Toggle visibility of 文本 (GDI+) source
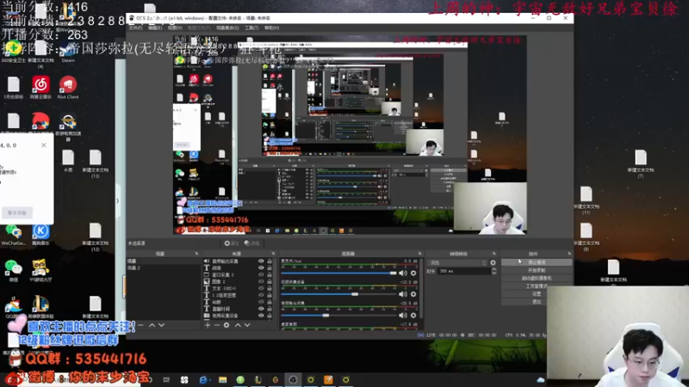Image resolution: width=689 pixels, height=387 pixels. pos(261,288)
